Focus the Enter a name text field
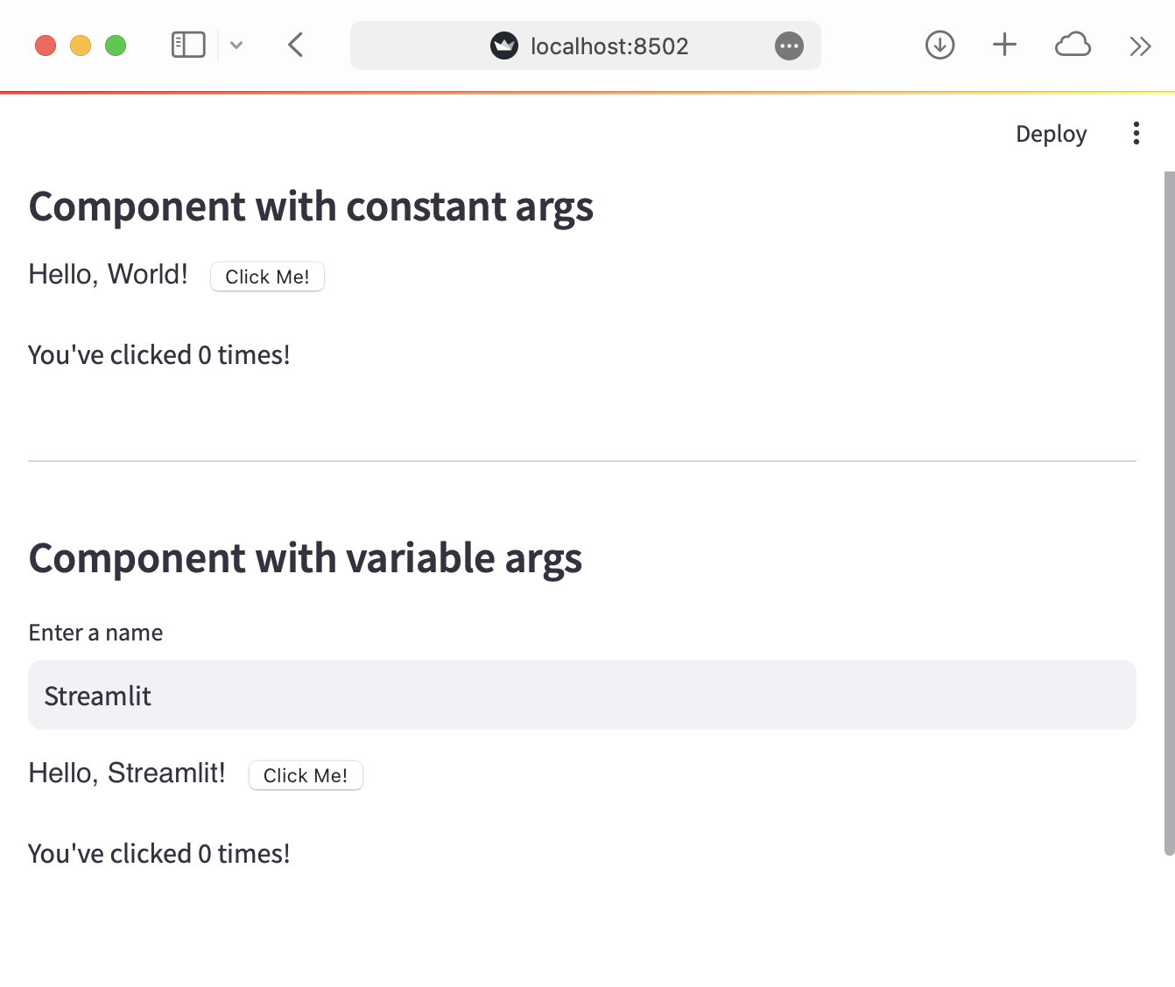 (582, 695)
